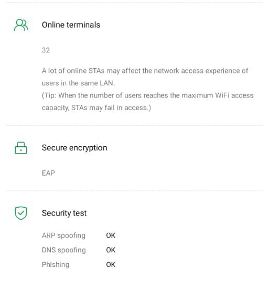Click the OK status for ARP spoofing

(111, 235)
